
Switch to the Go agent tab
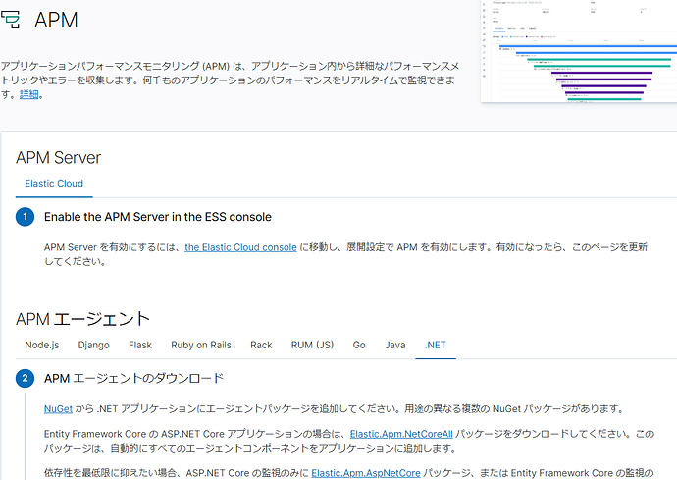pos(359,345)
